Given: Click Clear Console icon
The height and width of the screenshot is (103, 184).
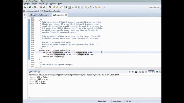Looking at the screenshot, I should pyautogui.click(x=140, y=72).
